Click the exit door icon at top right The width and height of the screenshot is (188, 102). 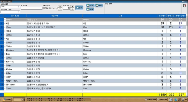pos(185,6)
